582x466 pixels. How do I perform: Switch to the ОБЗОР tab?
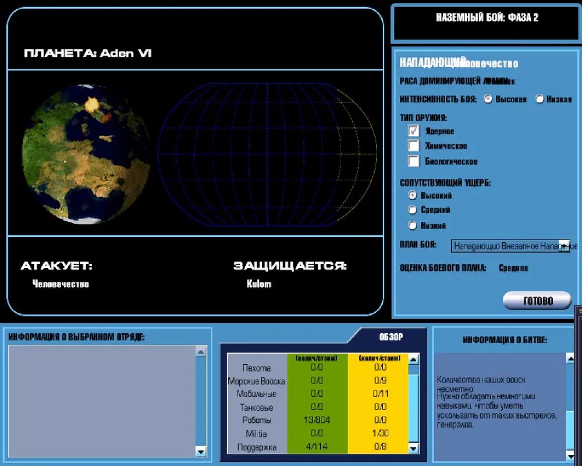click(x=391, y=337)
